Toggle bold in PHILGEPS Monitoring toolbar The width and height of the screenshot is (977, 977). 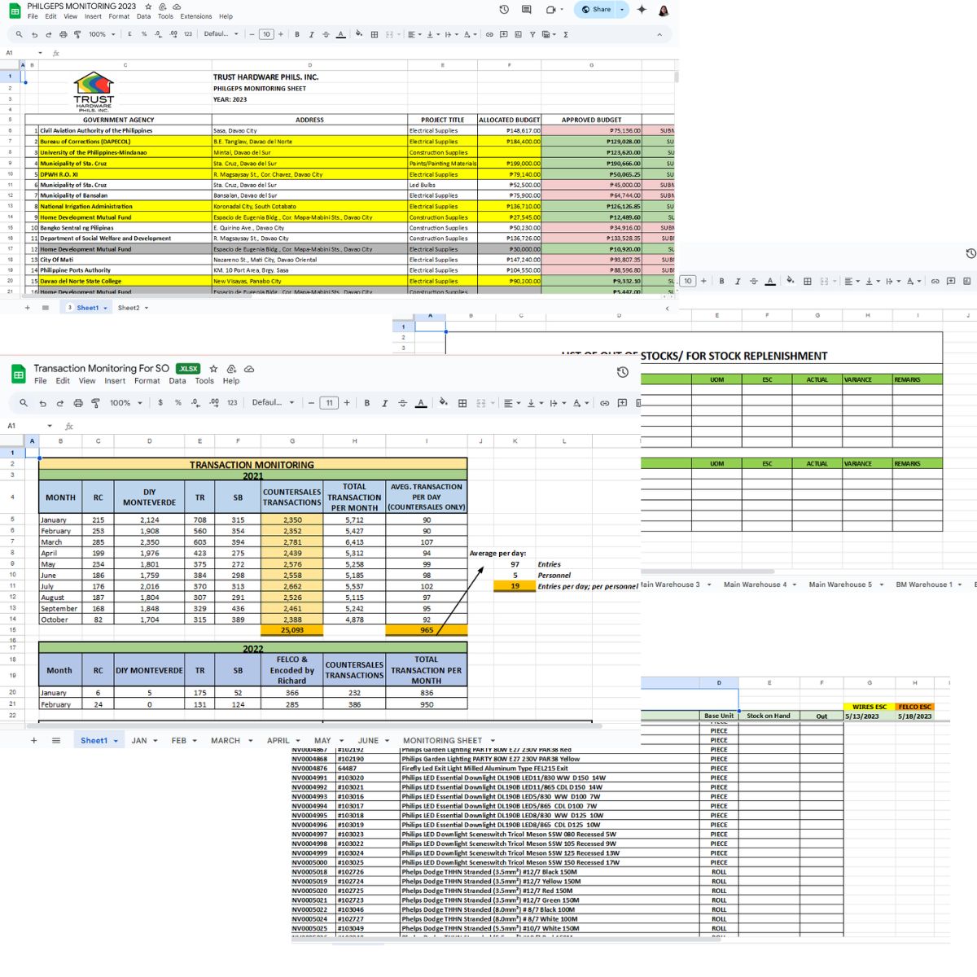pyautogui.click(x=297, y=34)
